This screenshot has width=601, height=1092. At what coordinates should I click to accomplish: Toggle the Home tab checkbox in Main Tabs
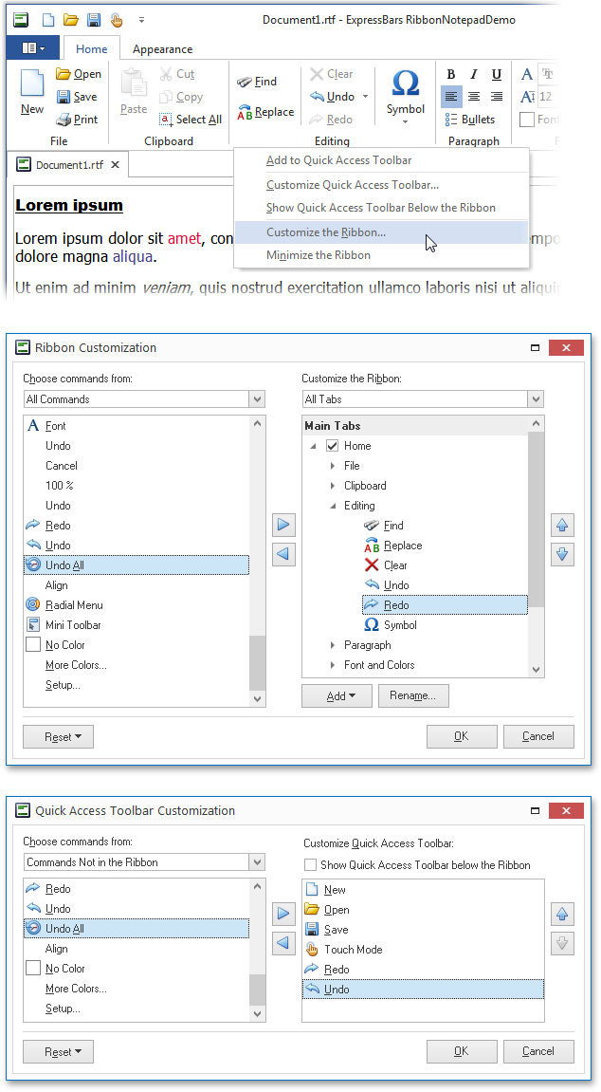tap(333, 446)
